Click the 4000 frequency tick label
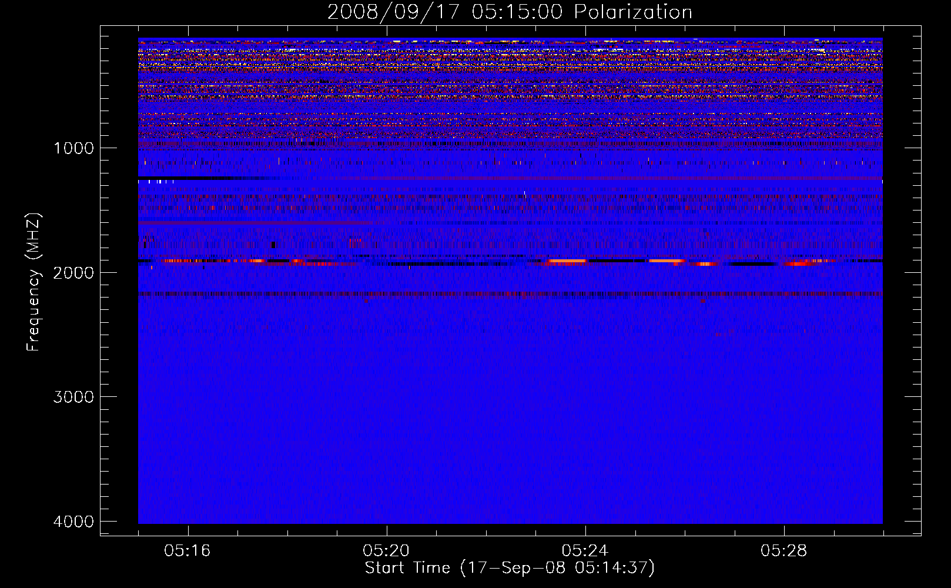This screenshot has height=588, width=951. tap(73, 522)
